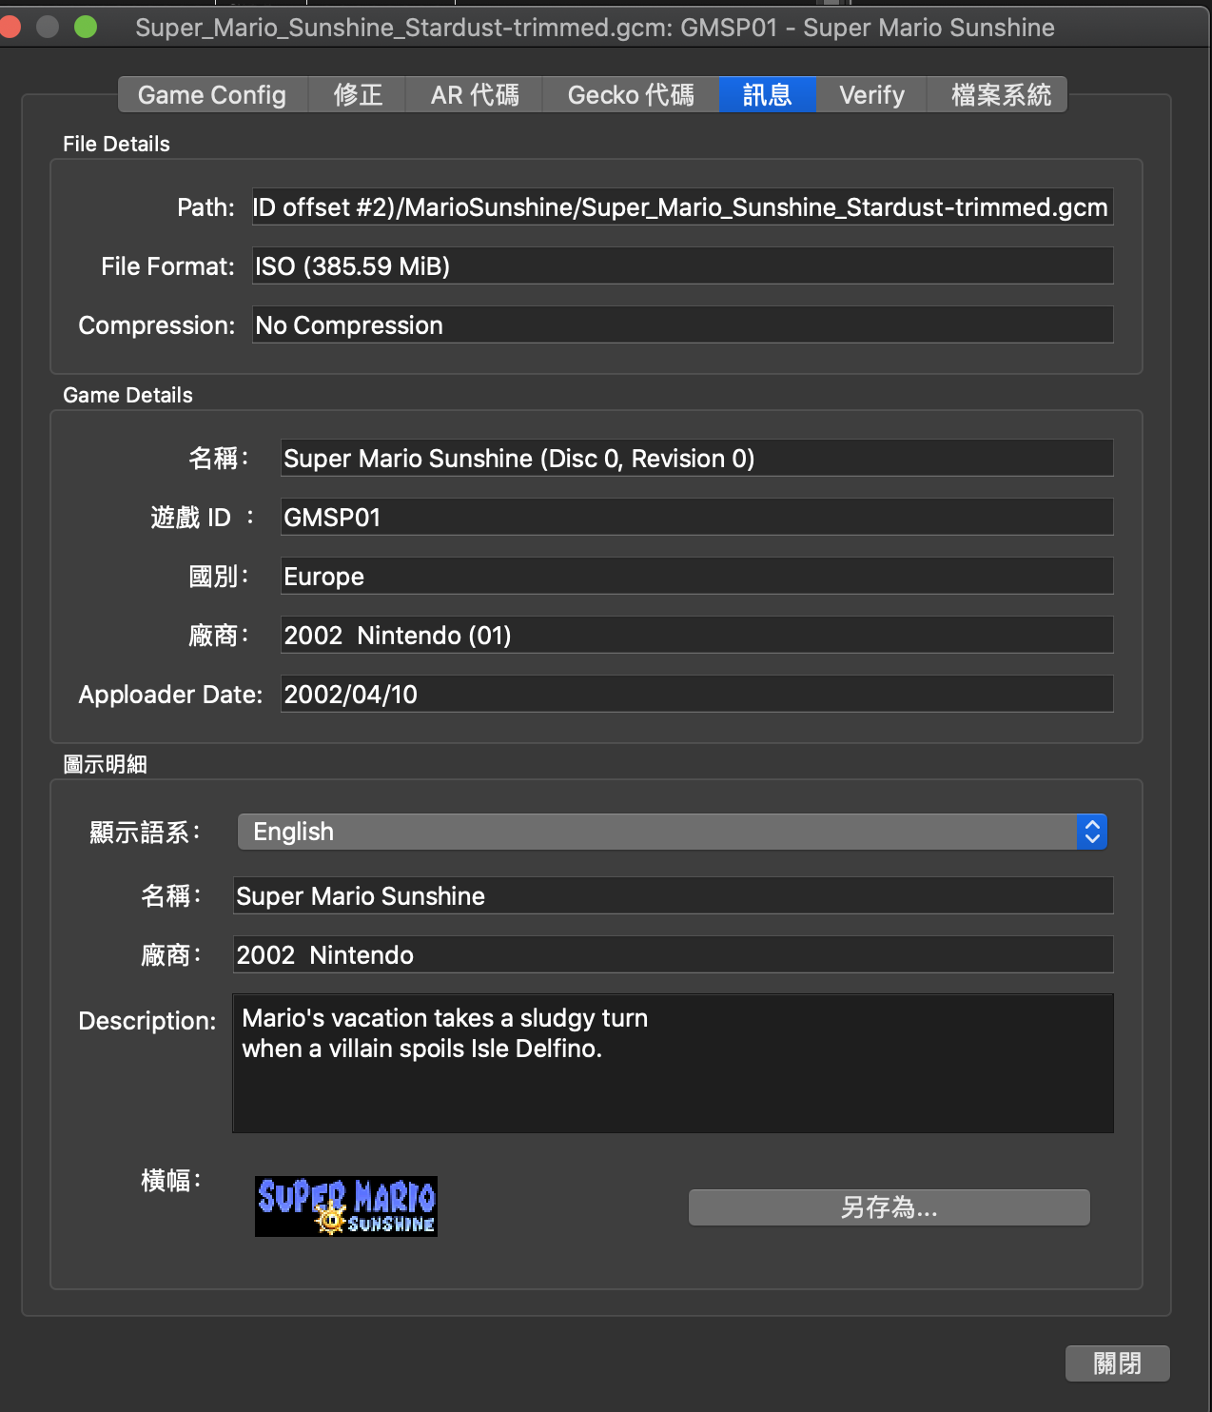Click the Compression field showing No Compression
The width and height of the screenshot is (1212, 1412).
(682, 325)
